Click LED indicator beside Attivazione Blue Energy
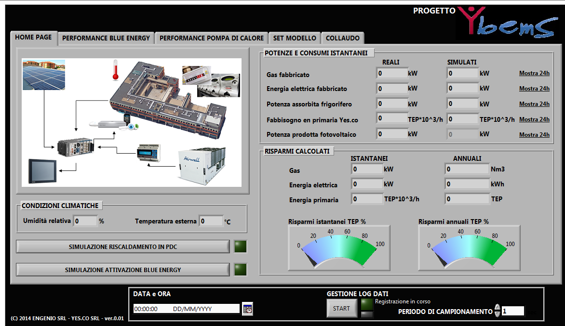This screenshot has width=565, height=326. [x=241, y=270]
